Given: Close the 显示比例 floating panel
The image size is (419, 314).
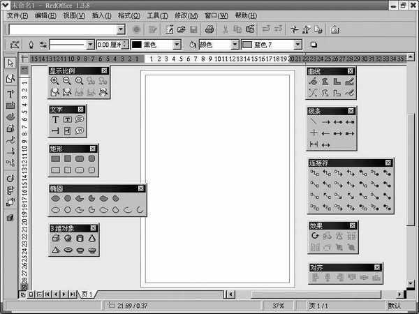Looking at the screenshot, I should (x=104, y=70).
